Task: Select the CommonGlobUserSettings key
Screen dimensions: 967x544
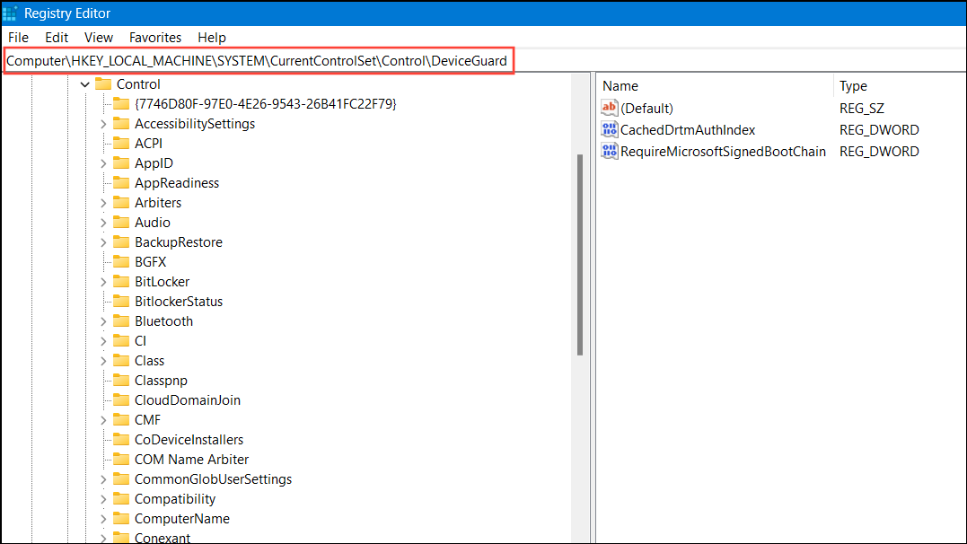Action: (213, 479)
